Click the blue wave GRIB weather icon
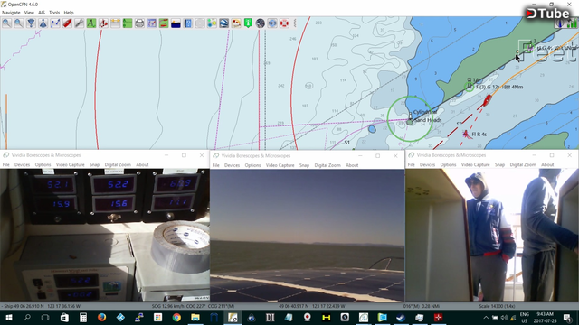 click(x=223, y=23)
